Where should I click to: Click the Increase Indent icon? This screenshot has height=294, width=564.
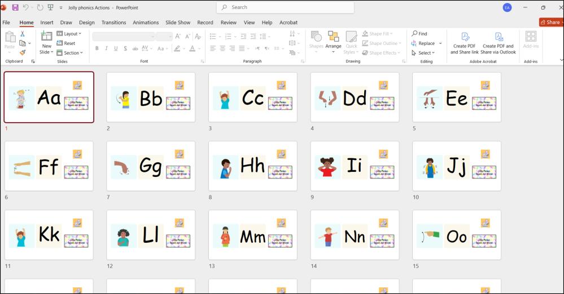click(253, 36)
